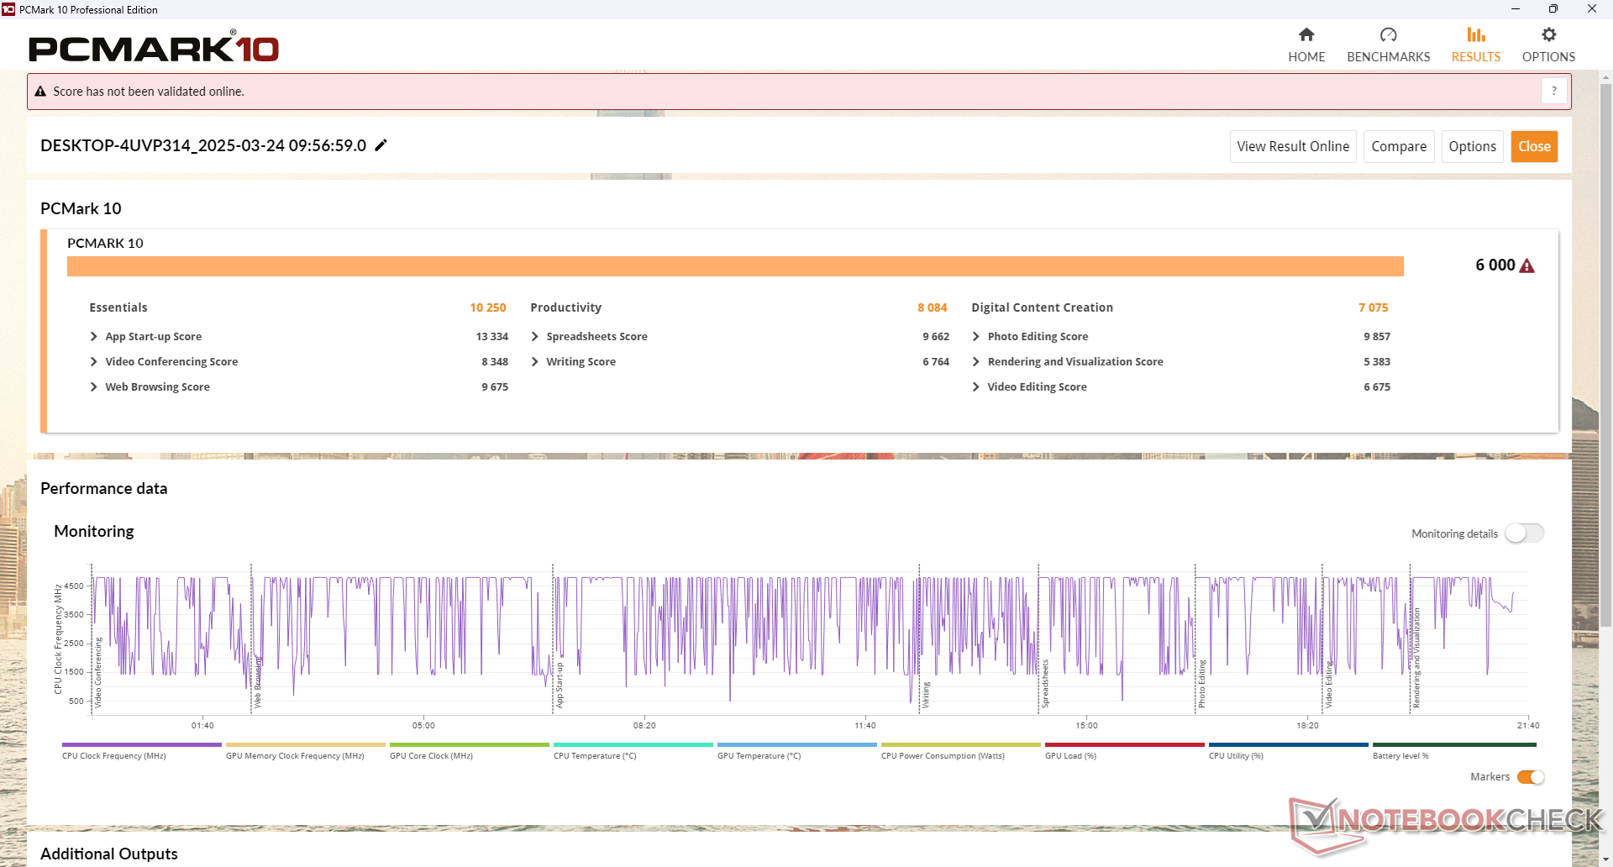Expand the Web Browsing Score row
The height and width of the screenshot is (867, 1613).
tap(94, 387)
